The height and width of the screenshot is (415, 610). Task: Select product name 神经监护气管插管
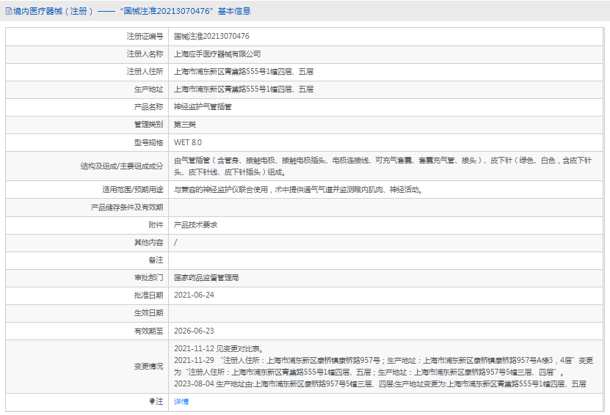203,107
